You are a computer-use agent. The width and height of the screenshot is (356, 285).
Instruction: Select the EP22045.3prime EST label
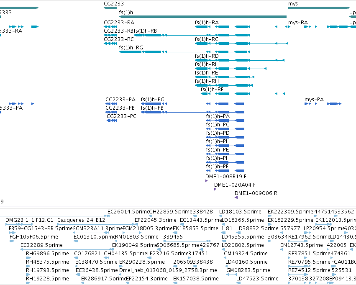pos(156,220)
